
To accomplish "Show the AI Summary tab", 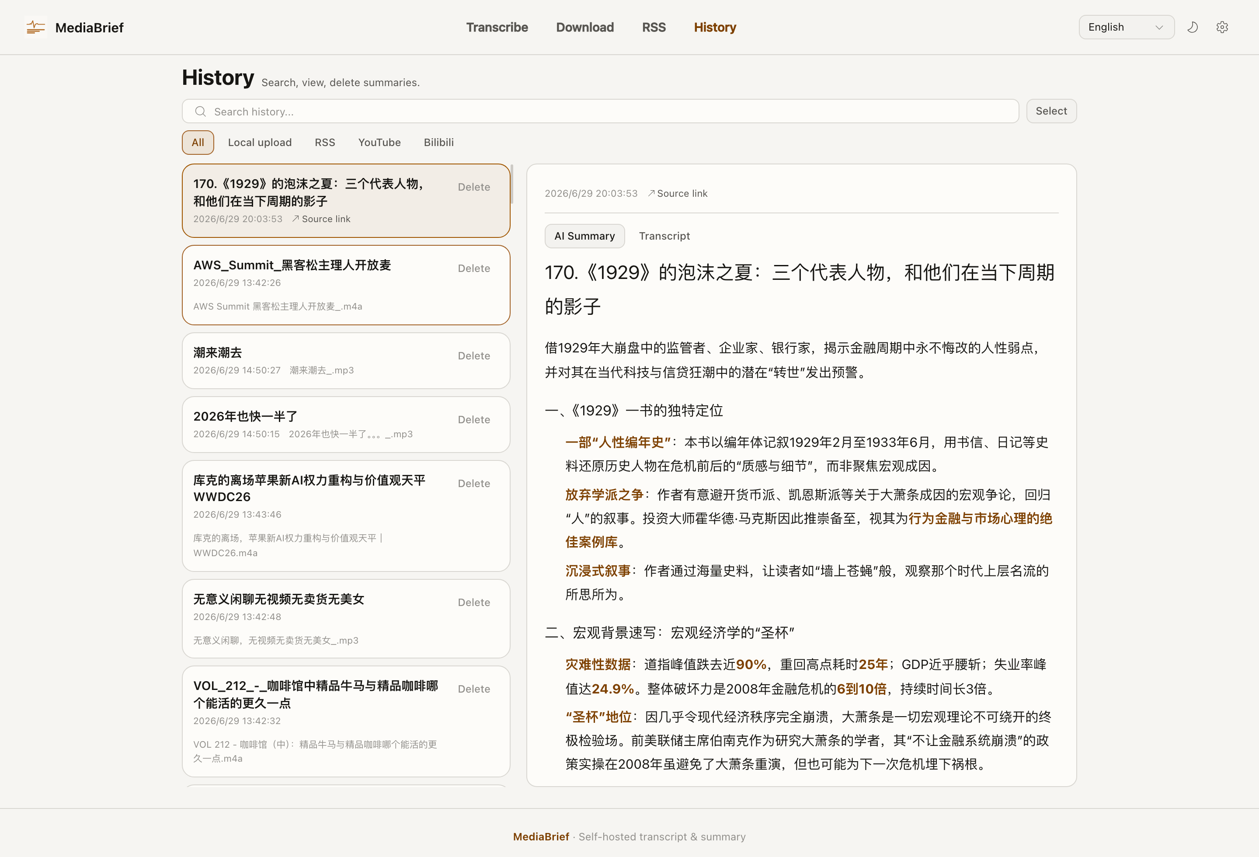I will point(584,236).
